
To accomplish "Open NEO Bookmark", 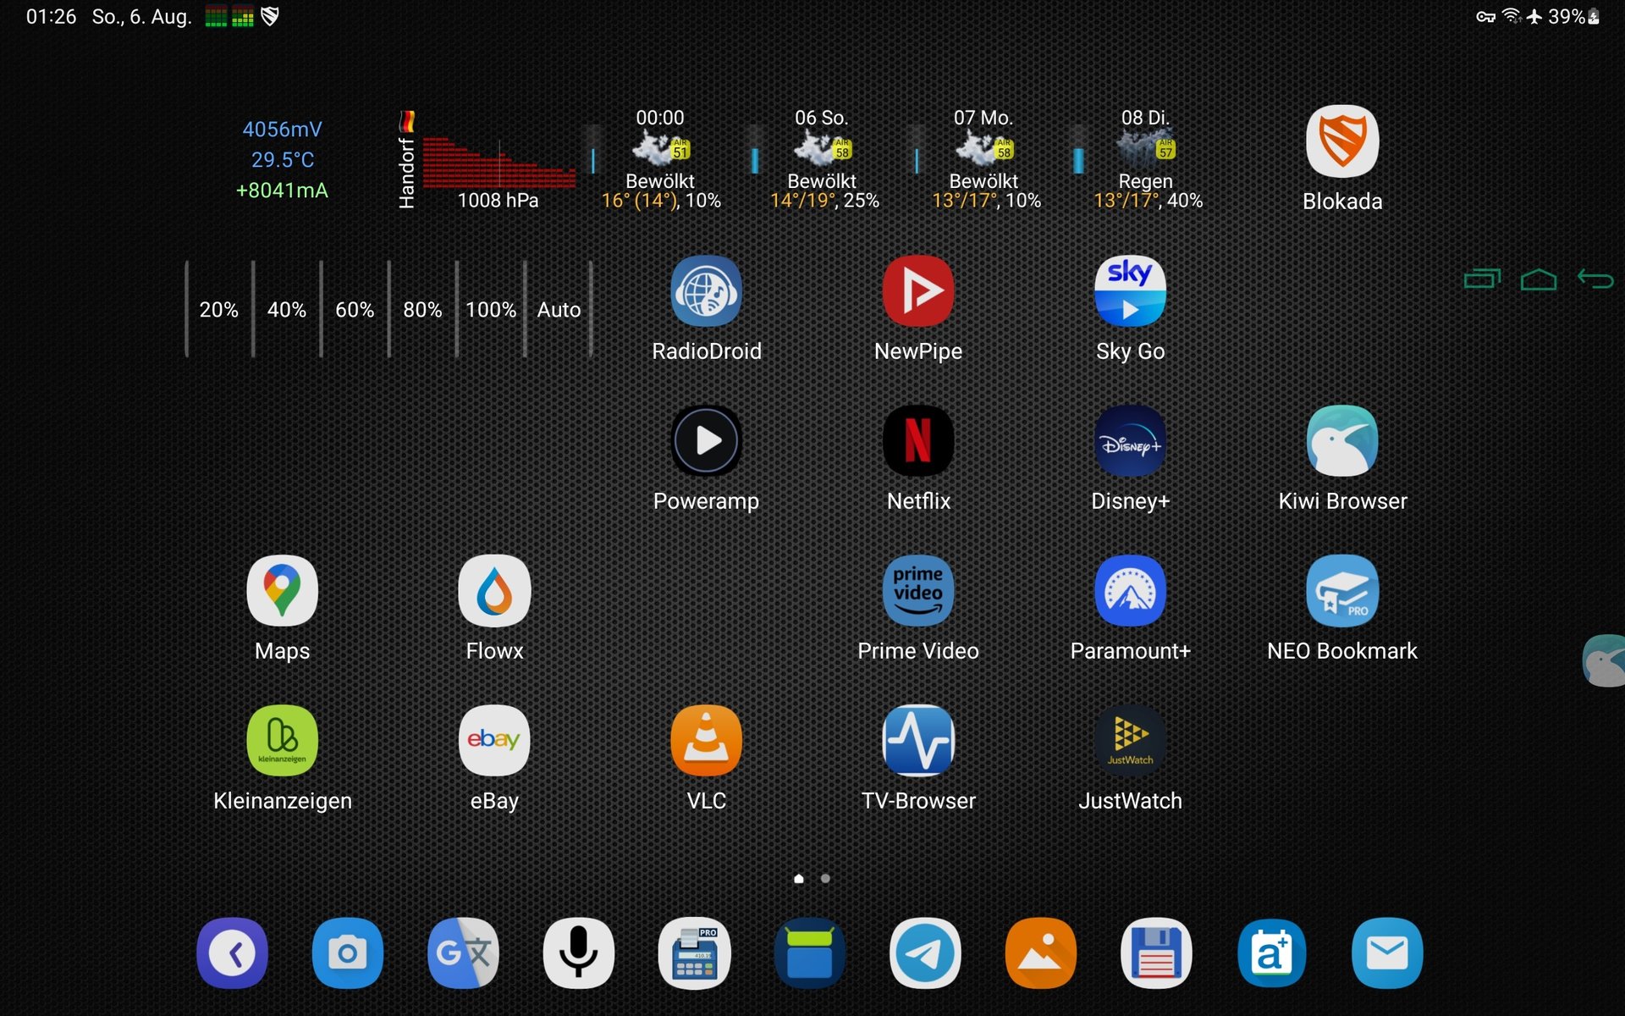I will pos(1342,591).
